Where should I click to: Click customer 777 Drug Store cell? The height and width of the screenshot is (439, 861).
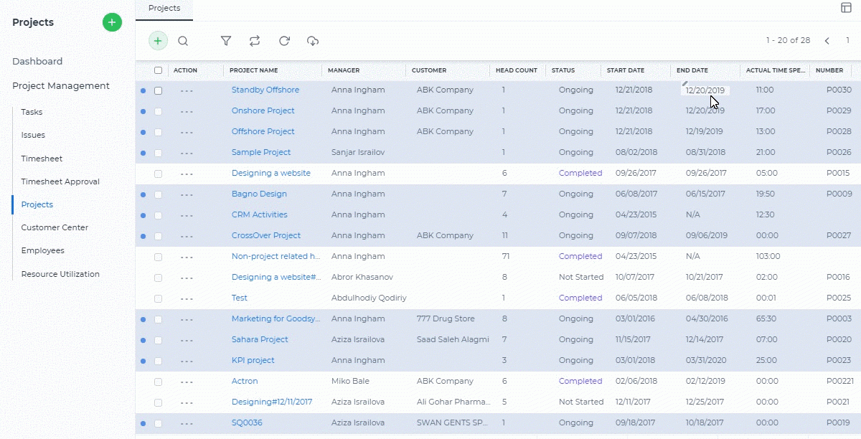click(x=446, y=318)
